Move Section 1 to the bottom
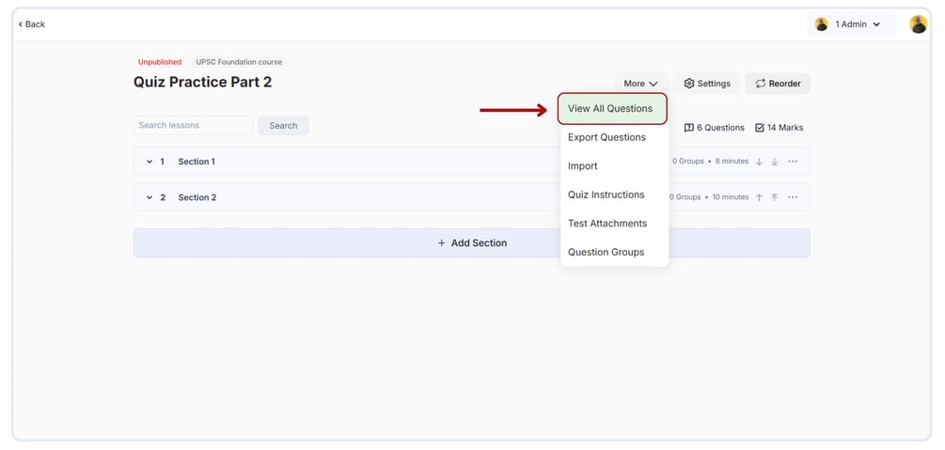 tap(775, 162)
